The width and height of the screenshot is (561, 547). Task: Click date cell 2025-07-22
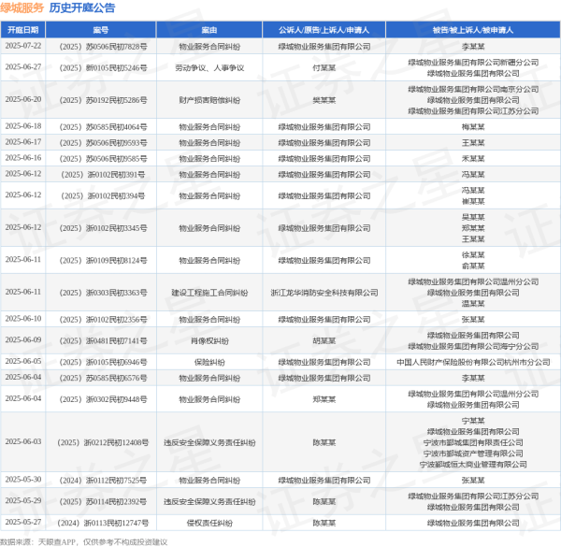[x=22, y=46]
